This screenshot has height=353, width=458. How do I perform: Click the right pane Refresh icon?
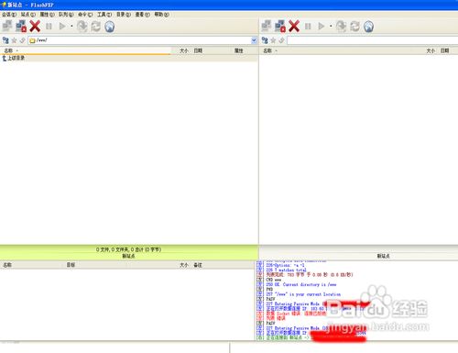click(x=354, y=27)
